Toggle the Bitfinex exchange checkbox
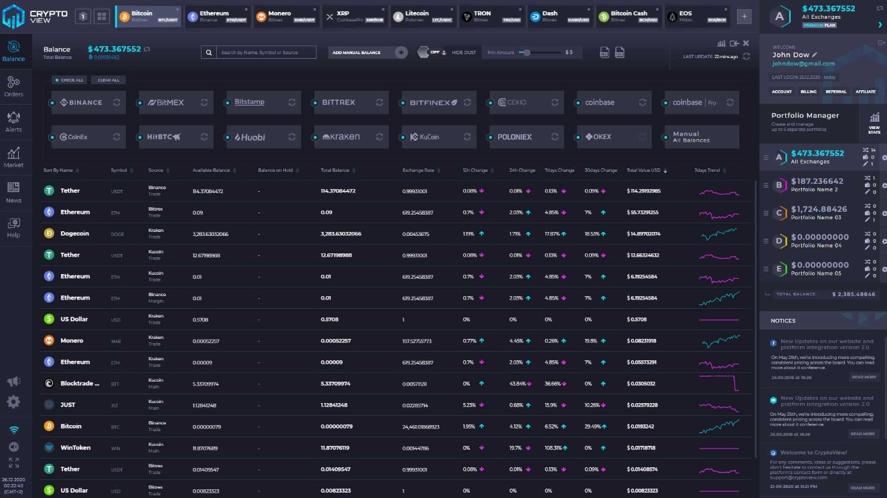This screenshot has width=887, height=498. pos(404,103)
